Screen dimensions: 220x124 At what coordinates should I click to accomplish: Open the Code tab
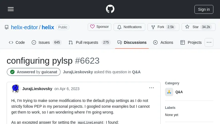[x=17, y=42]
